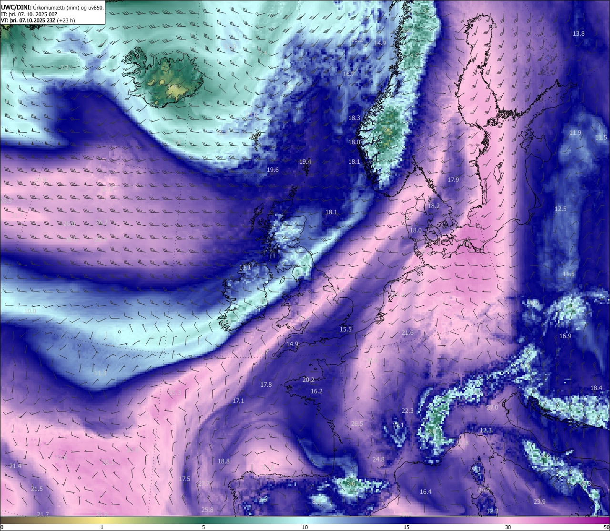
Task: Click the 26.5 value label
Action: coord(357,423)
